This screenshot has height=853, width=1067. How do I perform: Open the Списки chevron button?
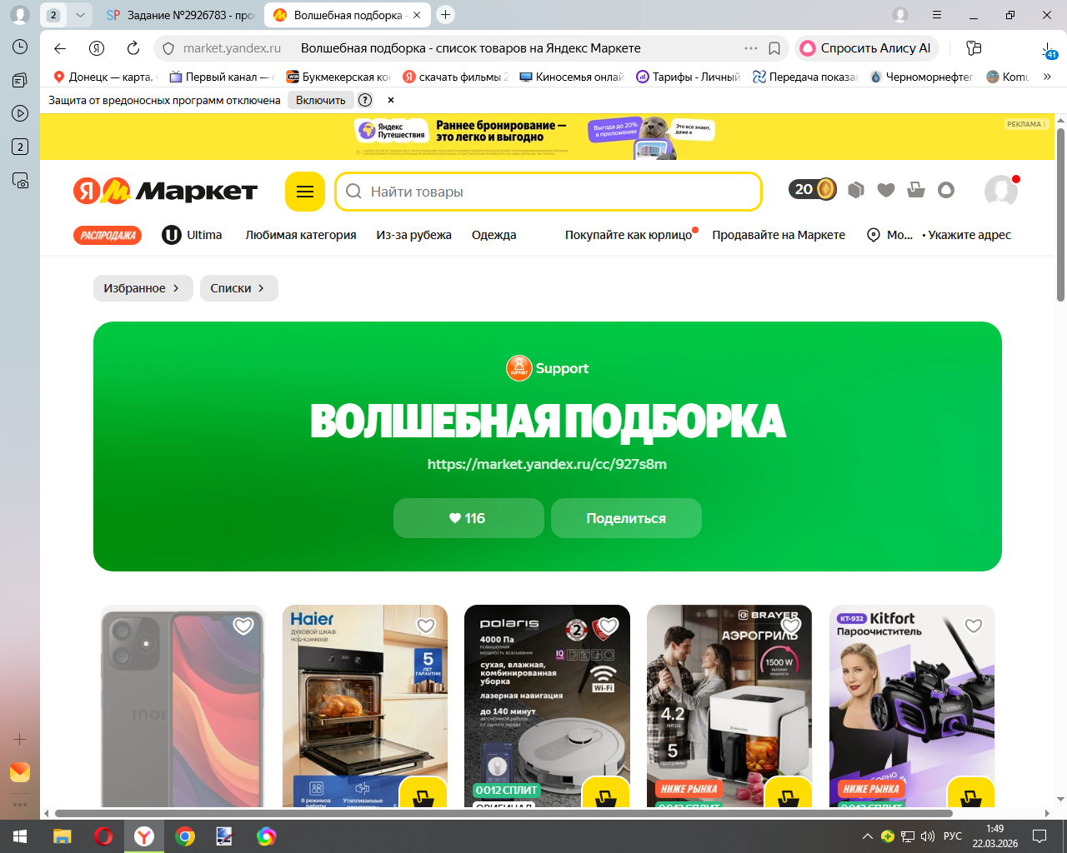(239, 288)
